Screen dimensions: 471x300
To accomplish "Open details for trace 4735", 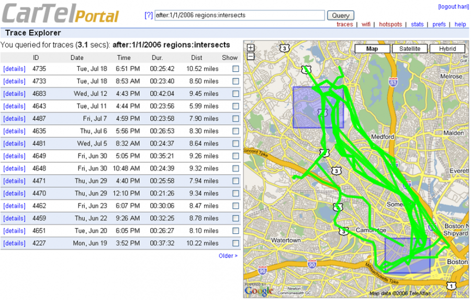I will tap(15, 69).
